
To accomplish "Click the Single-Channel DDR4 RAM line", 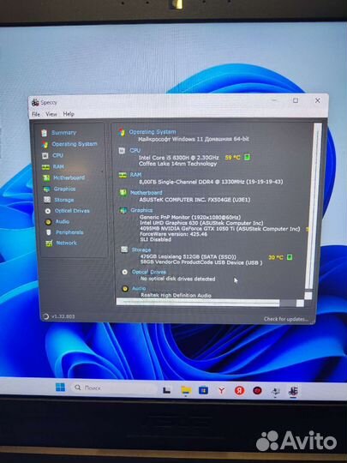I will [211, 182].
